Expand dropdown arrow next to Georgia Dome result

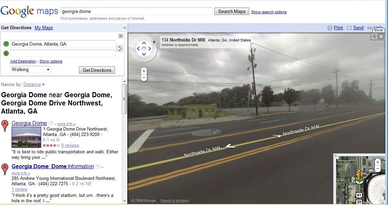point(51,123)
